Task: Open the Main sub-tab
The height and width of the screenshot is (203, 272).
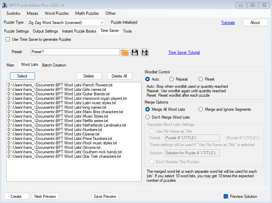Action: point(10,65)
